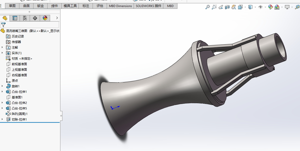Screen dimensions: 300x151
Task: Click the Previous View icon
Action: tap(221, 7)
